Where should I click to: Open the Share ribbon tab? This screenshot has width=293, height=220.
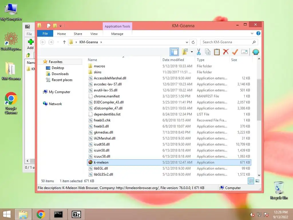point(78,34)
